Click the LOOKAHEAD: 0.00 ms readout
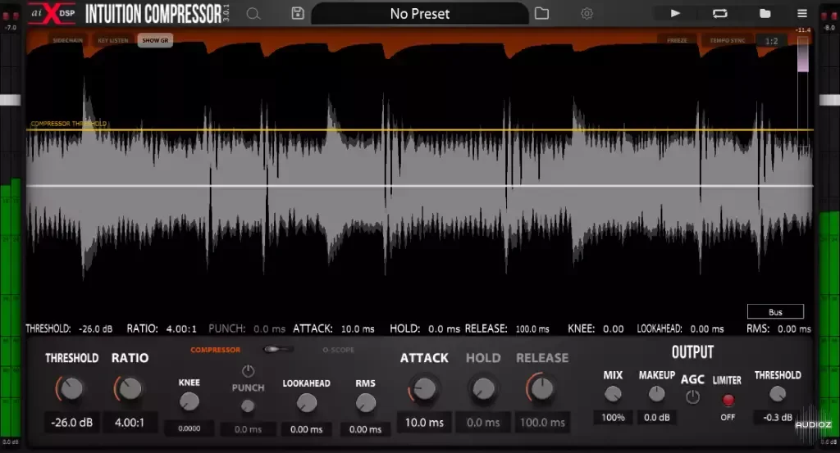The width and height of the screenshot is (840, 453). [x=680, y=329]
